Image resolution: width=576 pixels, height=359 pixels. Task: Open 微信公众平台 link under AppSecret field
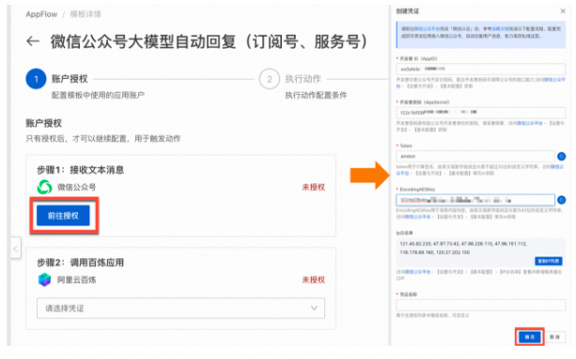pos(529,123)
